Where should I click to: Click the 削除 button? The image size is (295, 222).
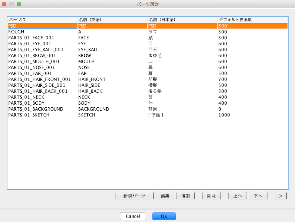coord(212,196)
